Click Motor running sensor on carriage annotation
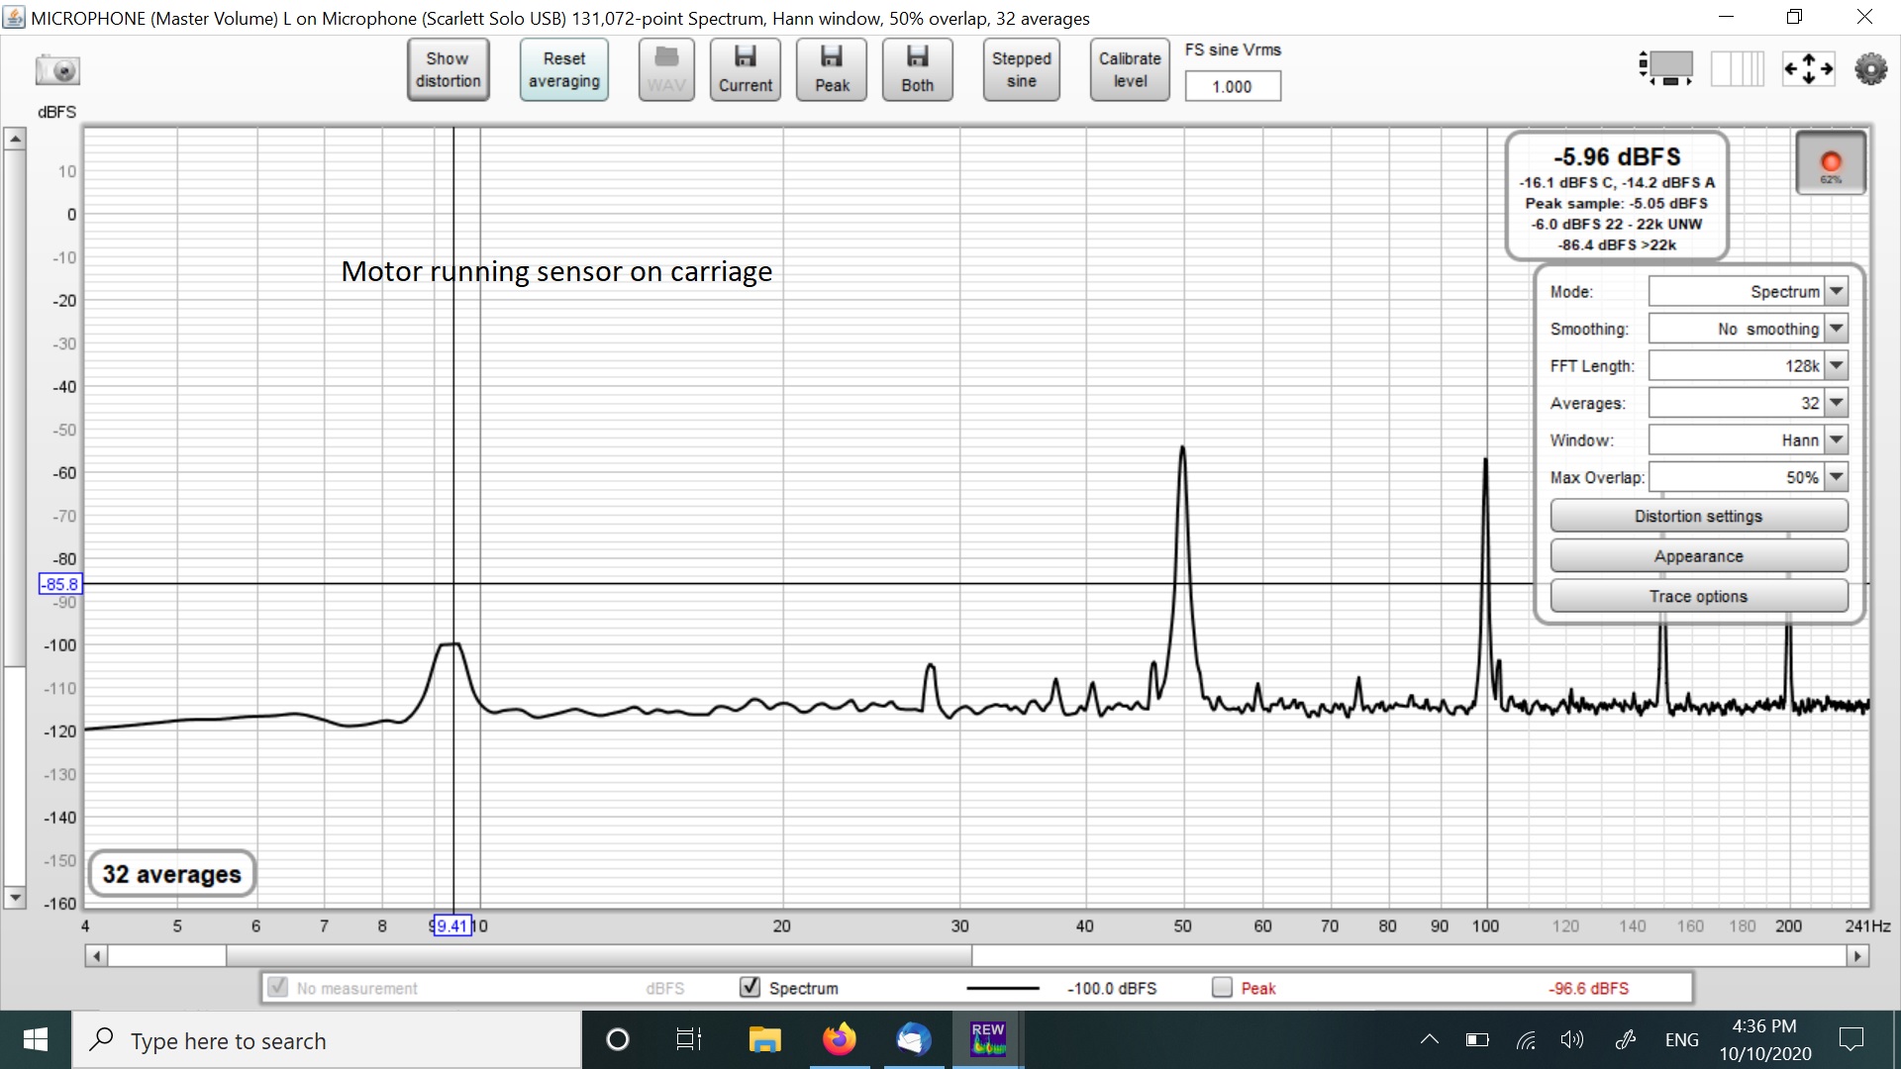The height and width of the screenshot is (1069, 1901). coord(556,271)
